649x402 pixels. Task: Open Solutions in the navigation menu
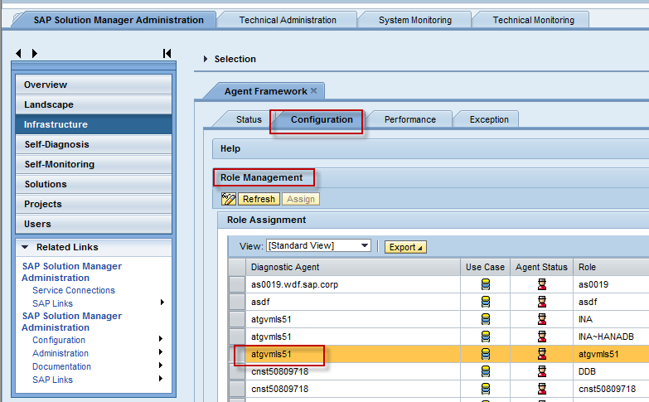pos(94,184)
